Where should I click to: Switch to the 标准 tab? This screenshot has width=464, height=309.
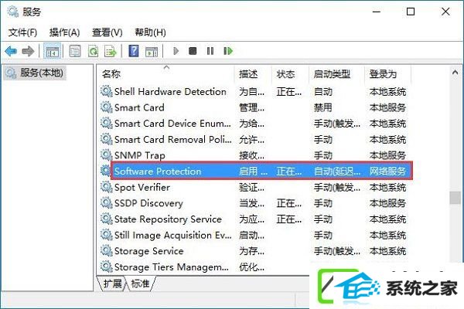point(140,284)
